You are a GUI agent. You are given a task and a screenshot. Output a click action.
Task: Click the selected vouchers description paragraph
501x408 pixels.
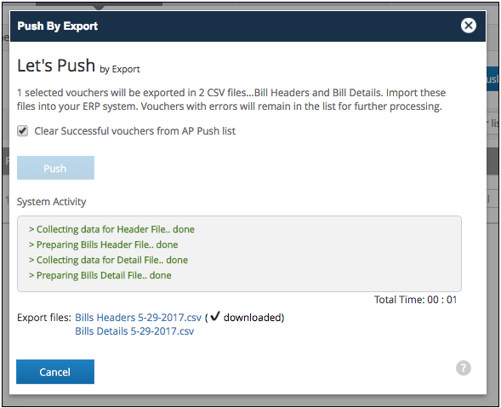[x=231, y=100]
